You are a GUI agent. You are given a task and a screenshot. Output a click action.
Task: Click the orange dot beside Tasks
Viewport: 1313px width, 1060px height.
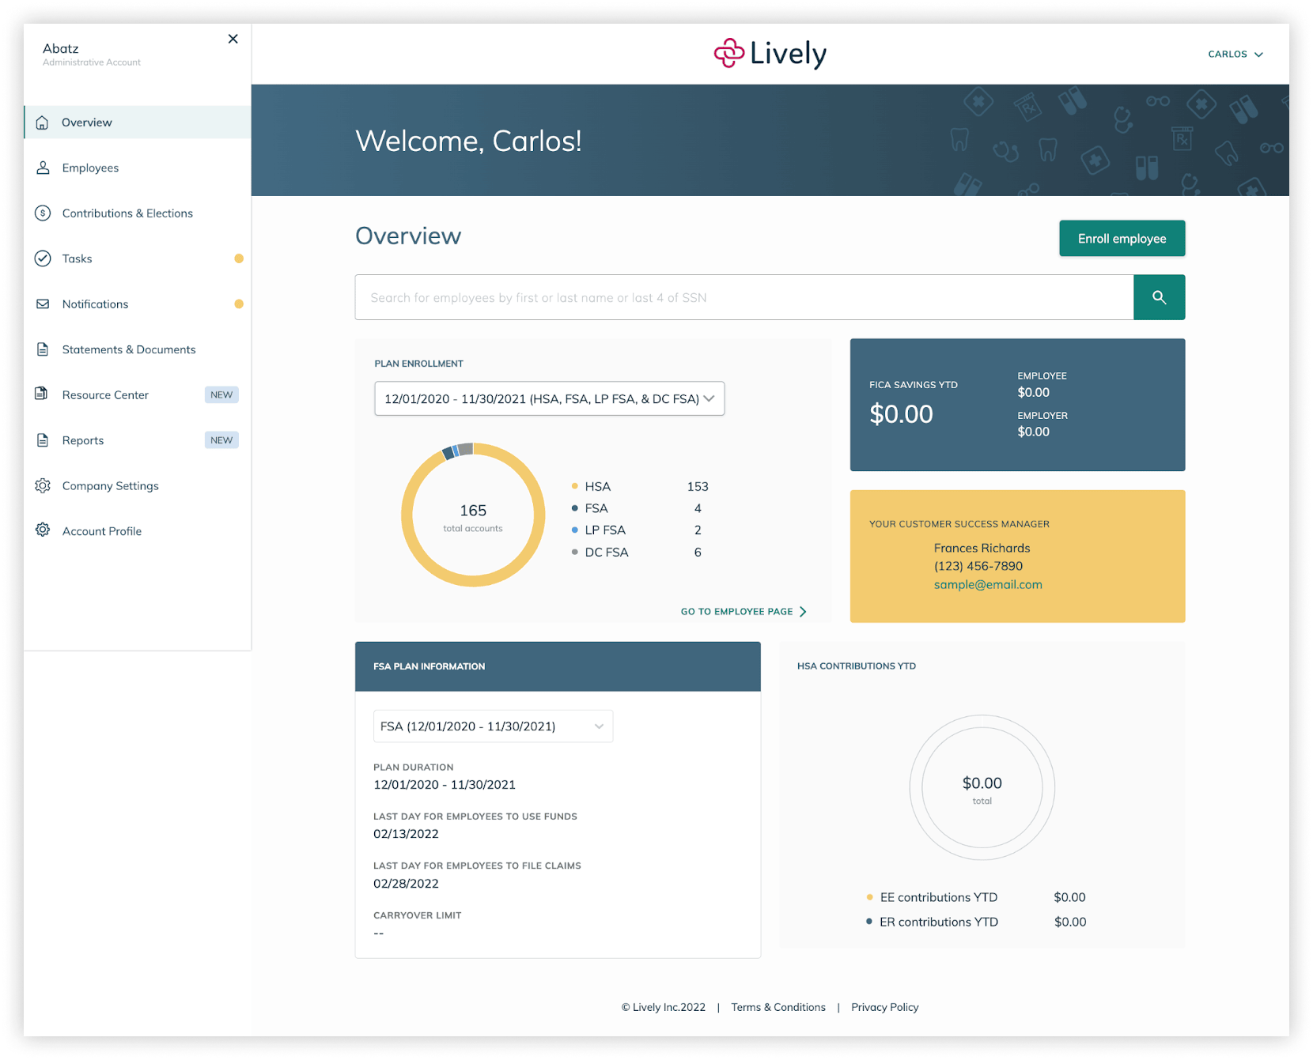pyautogui.click(x=239, y=258)
